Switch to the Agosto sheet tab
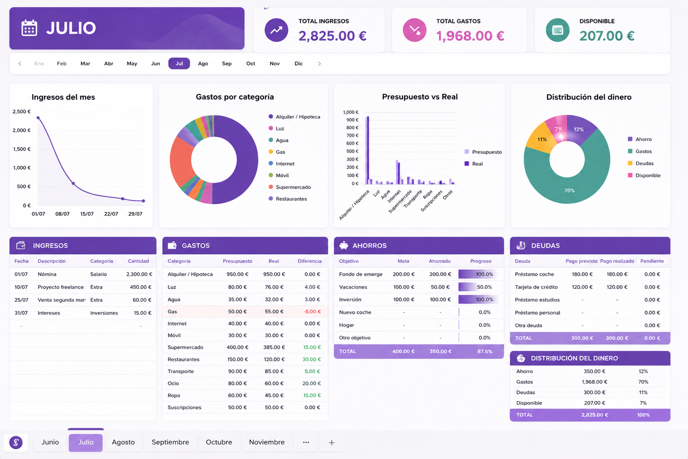688x459 pixels. click(x=123, y=442)
